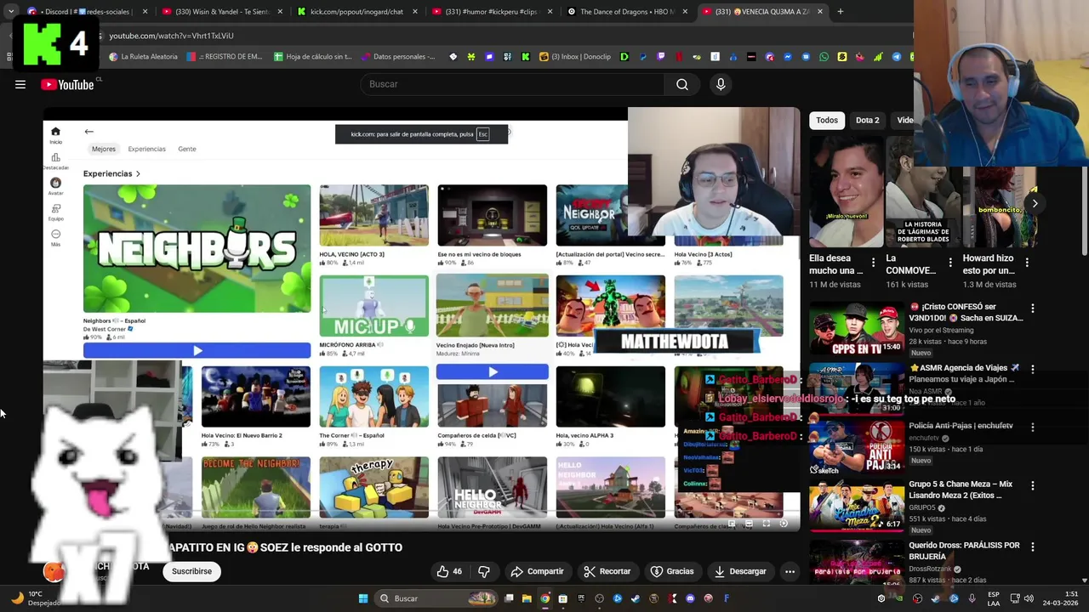This screenshot has height=612, width=1089.
Task: Open La Ruleta Aleatoria bookmark
Action: [x=144, y=57]
